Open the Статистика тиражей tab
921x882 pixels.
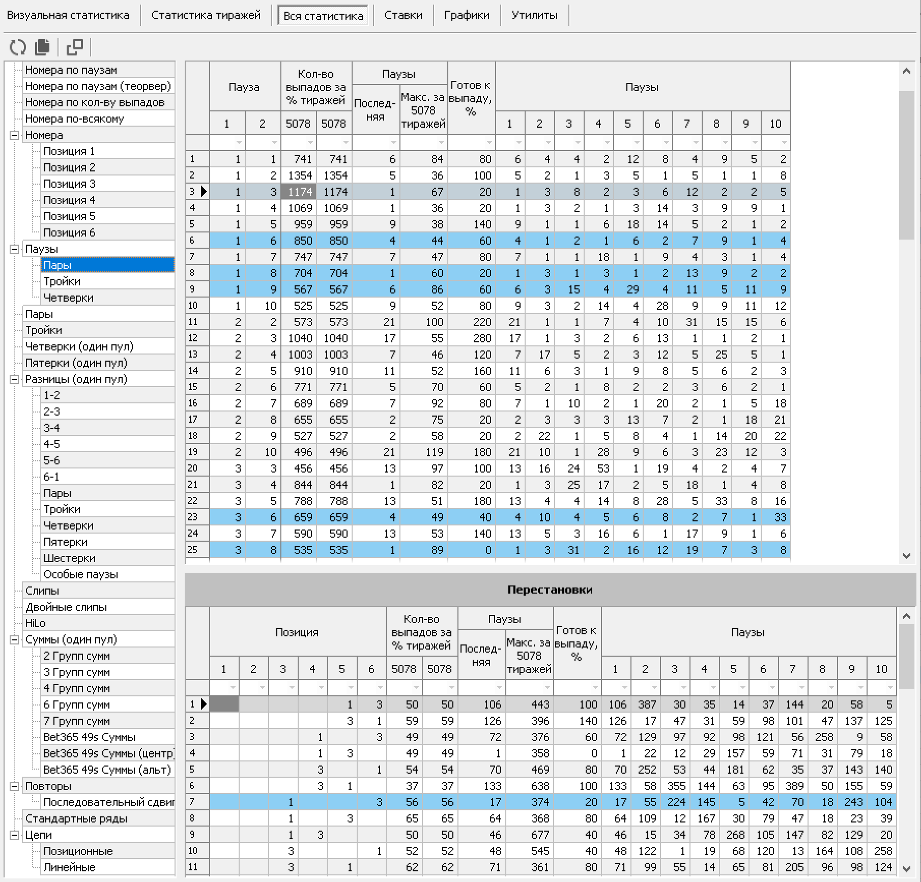(x=206, y=15)
